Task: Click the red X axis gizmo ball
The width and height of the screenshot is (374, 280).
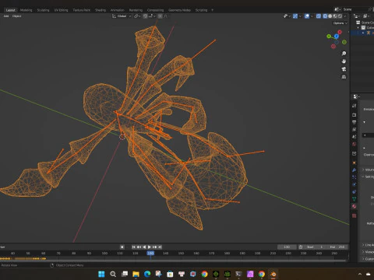Action: [340, 32]
